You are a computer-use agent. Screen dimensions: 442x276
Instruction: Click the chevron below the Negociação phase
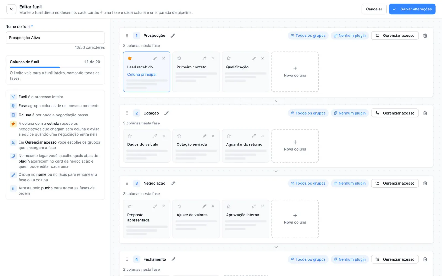click(x=276, y=247)
